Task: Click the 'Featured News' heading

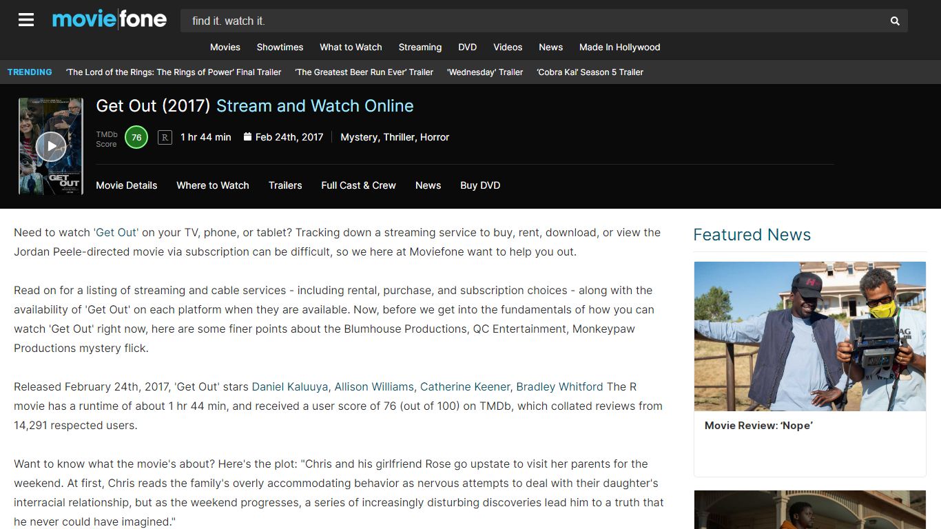Action: point(752,235)
